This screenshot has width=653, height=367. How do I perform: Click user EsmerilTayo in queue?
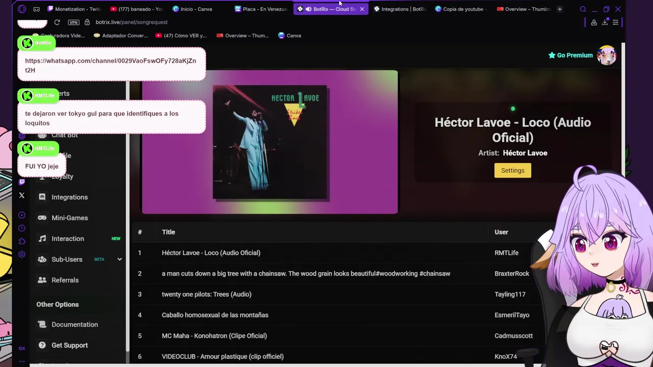point(512,315)
